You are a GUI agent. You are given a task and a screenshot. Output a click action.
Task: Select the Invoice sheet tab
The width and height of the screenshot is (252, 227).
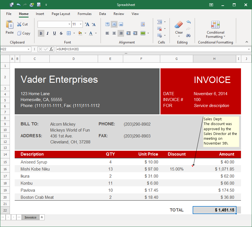coord(30,217)
